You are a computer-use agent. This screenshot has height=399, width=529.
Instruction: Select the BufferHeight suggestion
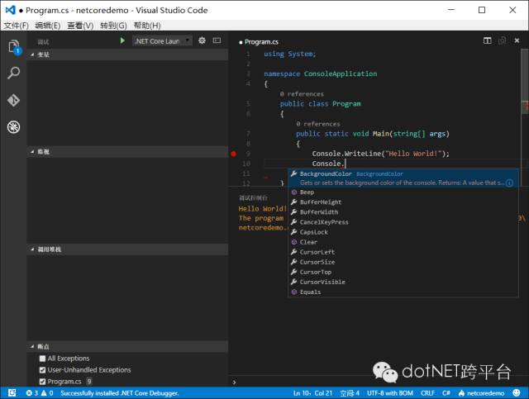pos(403,202)
